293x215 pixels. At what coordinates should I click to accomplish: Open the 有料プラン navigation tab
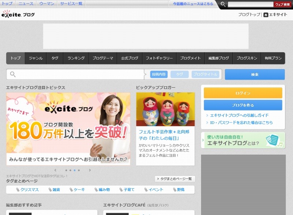click(273, 58)
